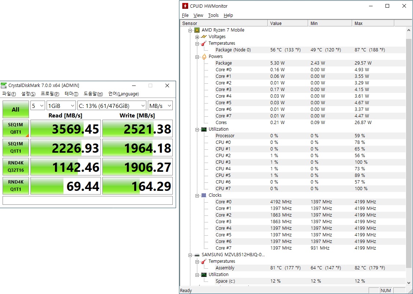Viewport: 413px width, 294px height.
Task: Open the test count dropdown showing 5
Action: [38, 106]
